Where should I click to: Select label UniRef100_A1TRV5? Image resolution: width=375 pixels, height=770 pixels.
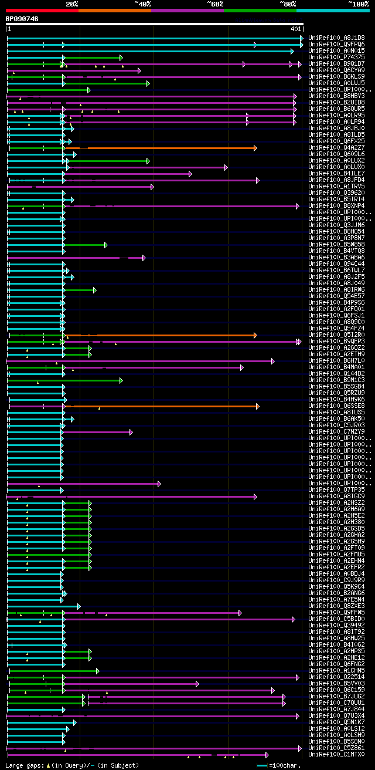(336, 186)
